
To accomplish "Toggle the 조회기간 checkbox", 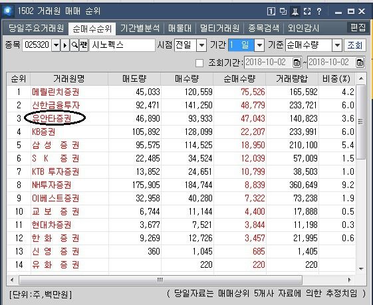I will pos(199,63).
